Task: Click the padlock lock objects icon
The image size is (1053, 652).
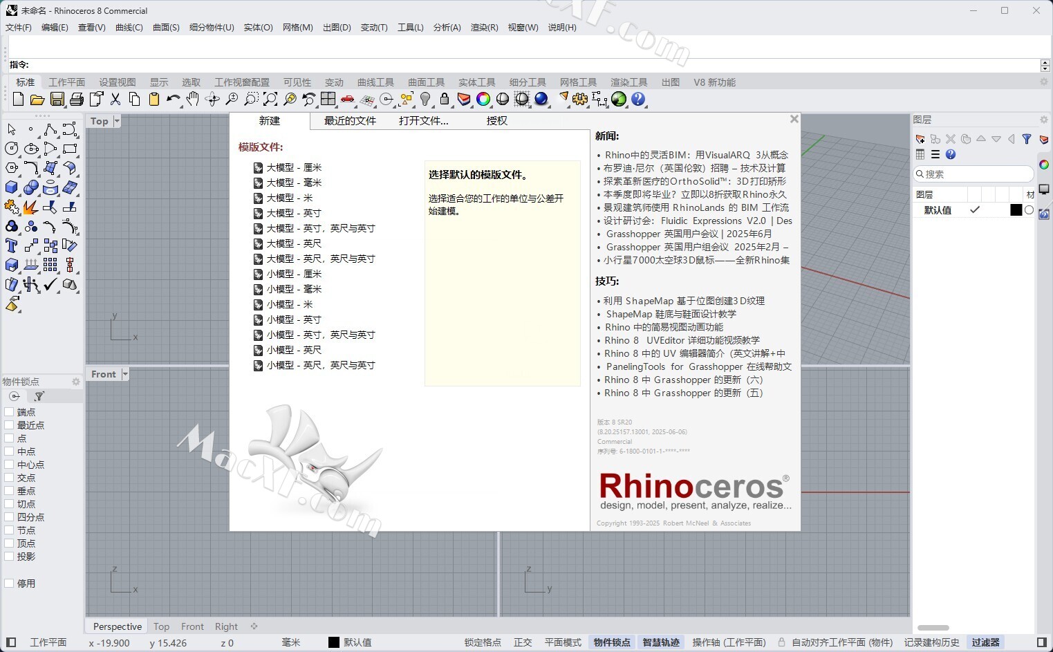Action: click(x=445, y=99)
